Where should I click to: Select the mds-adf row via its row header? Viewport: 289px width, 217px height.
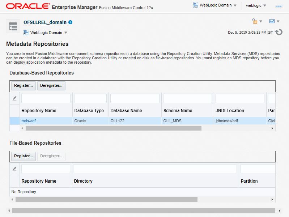click(x=14, y=121)
